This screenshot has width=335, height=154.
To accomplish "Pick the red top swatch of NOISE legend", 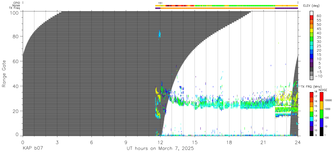I will [x=321, y=97].
